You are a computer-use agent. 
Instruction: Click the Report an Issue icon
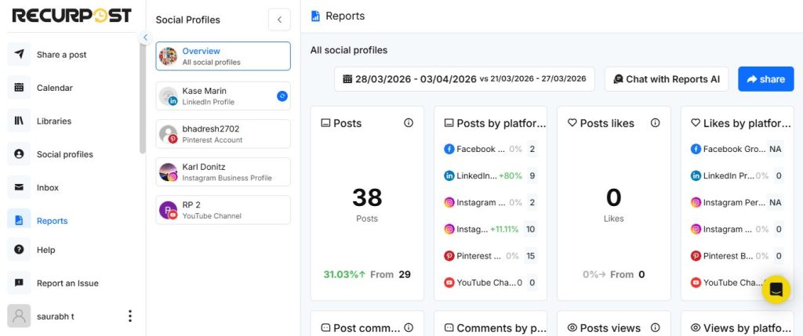(x=19, y=283)
